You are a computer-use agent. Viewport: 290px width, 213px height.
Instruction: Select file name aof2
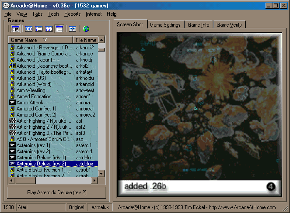[80, 127]
